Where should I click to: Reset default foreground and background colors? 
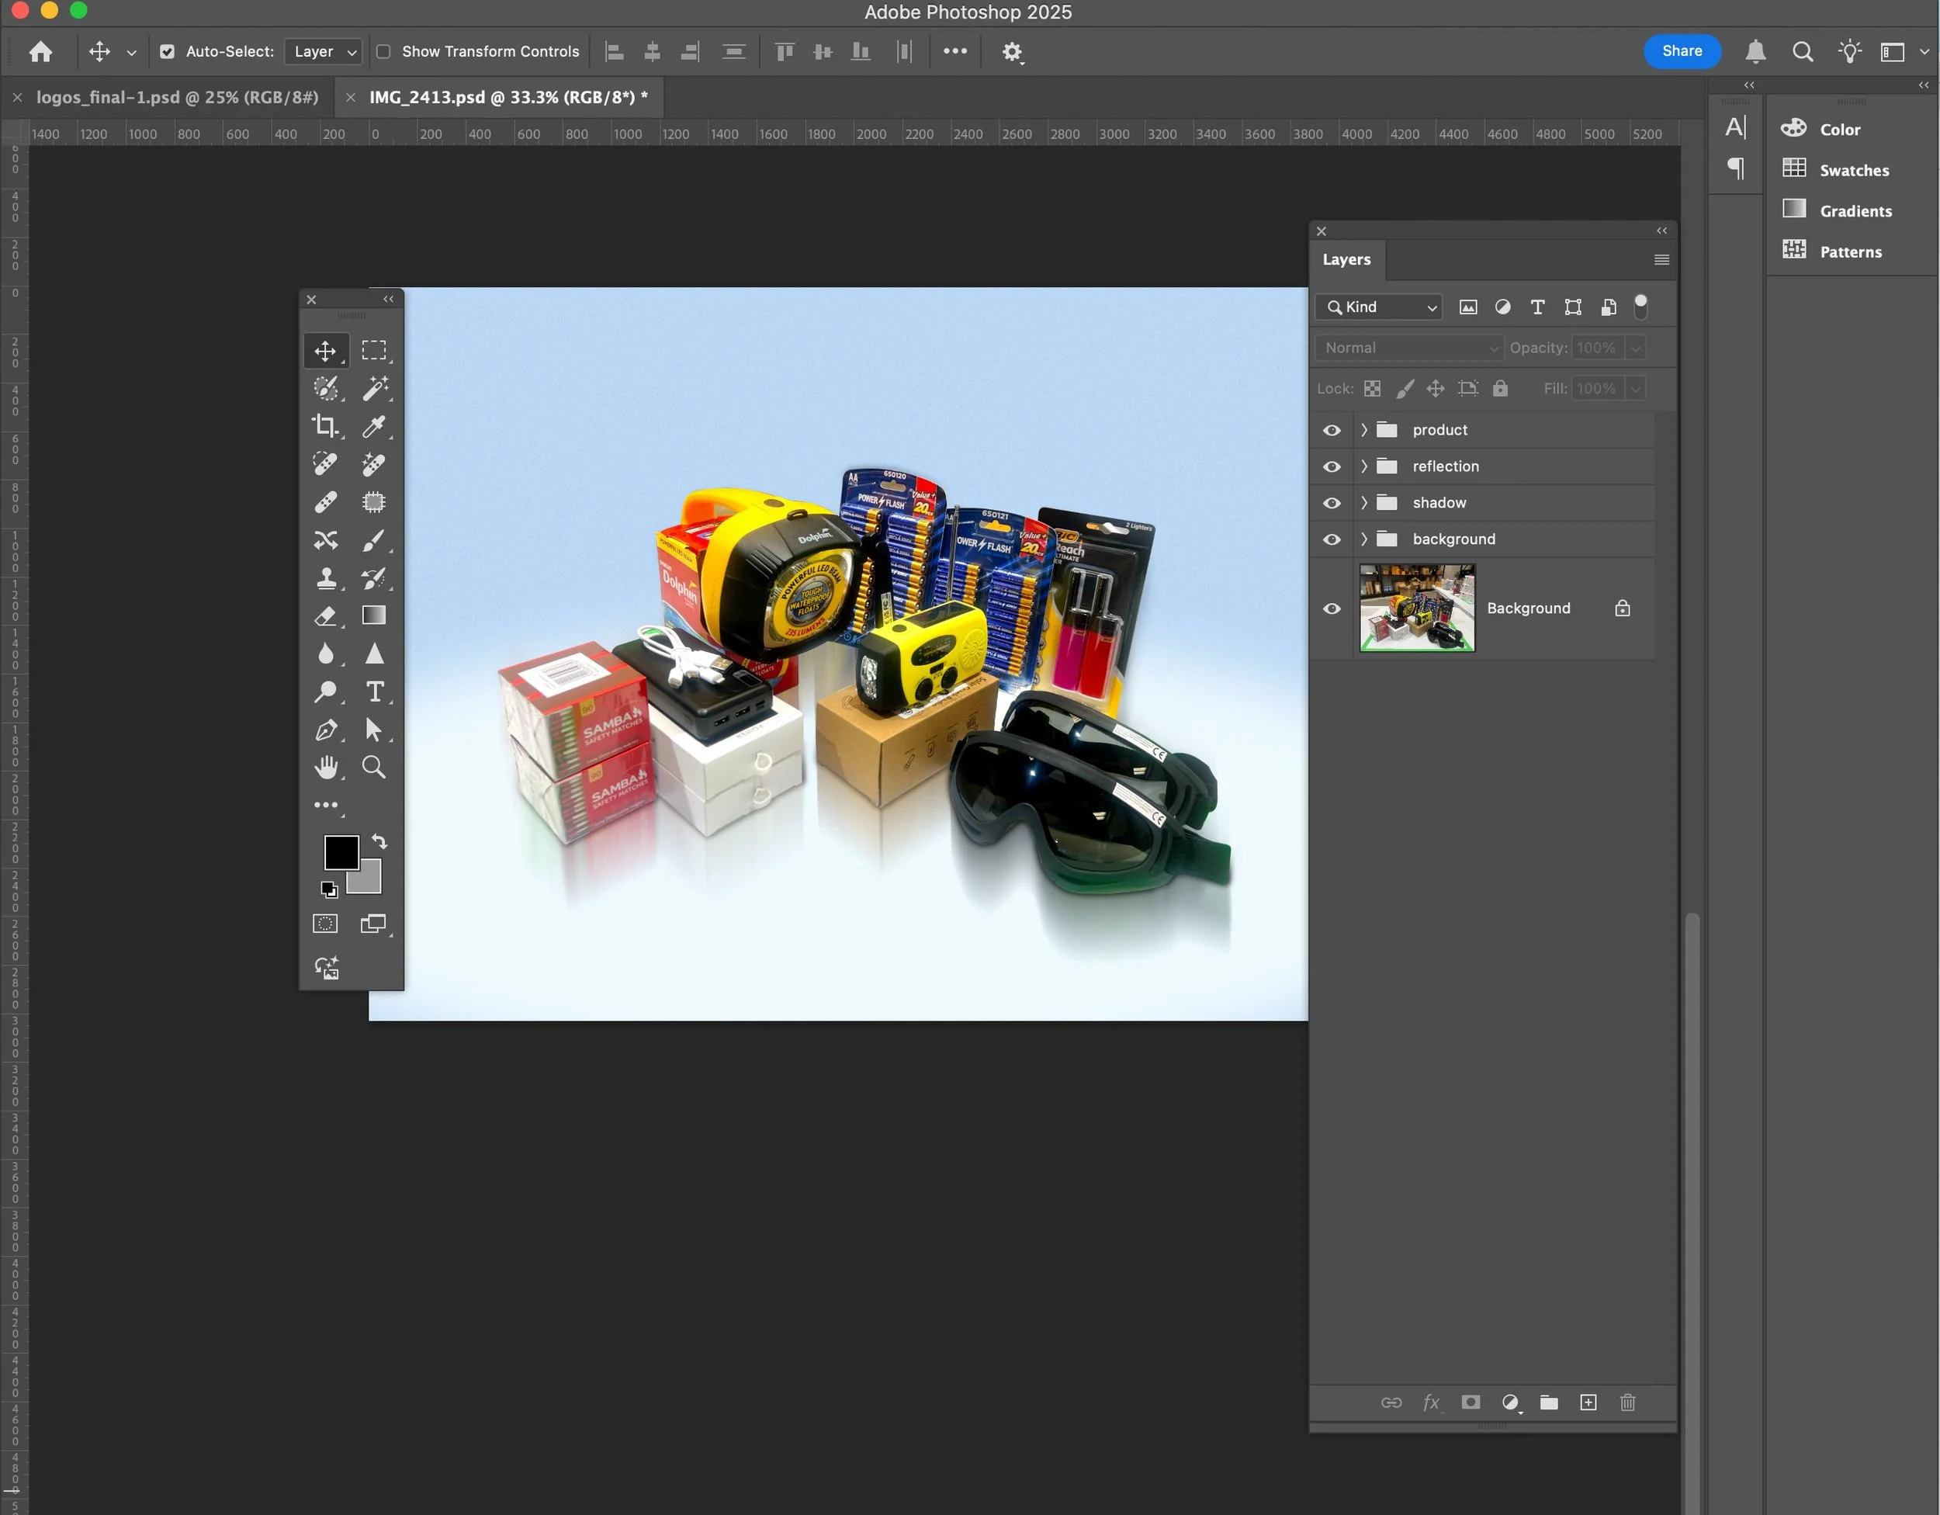pos(329,889)
